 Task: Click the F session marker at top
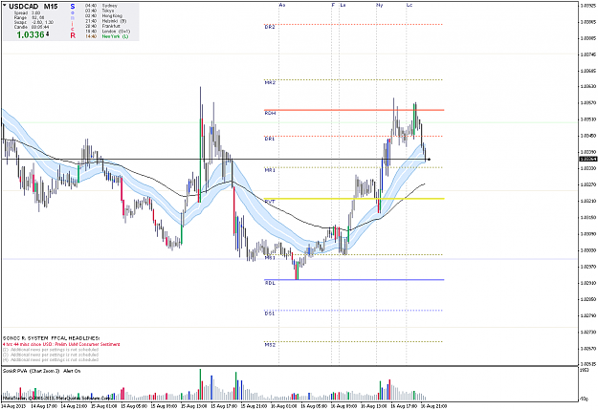pyautogui.click(x=333, y=5)
